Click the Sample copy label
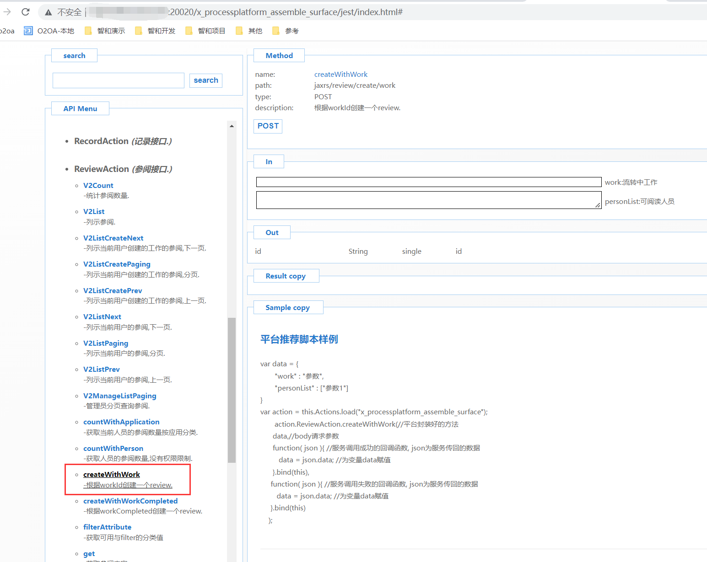 tap(287, 308)
